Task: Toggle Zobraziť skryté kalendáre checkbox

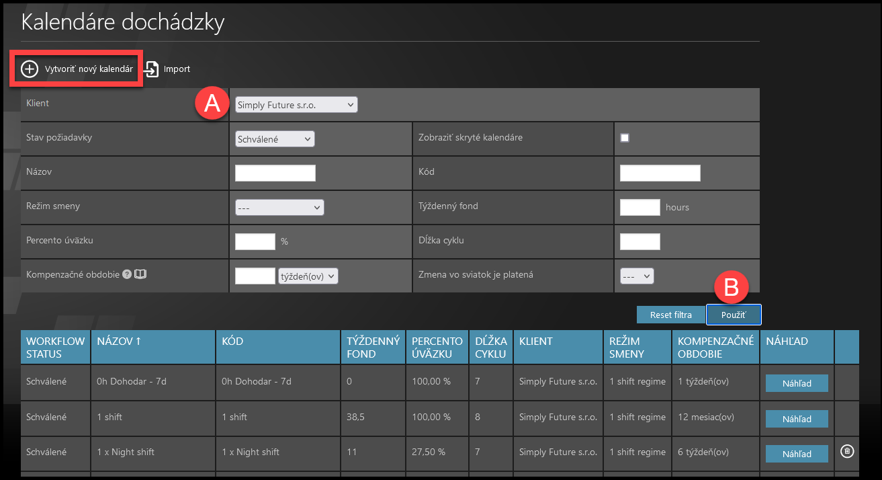Action: tap(625, 138)
